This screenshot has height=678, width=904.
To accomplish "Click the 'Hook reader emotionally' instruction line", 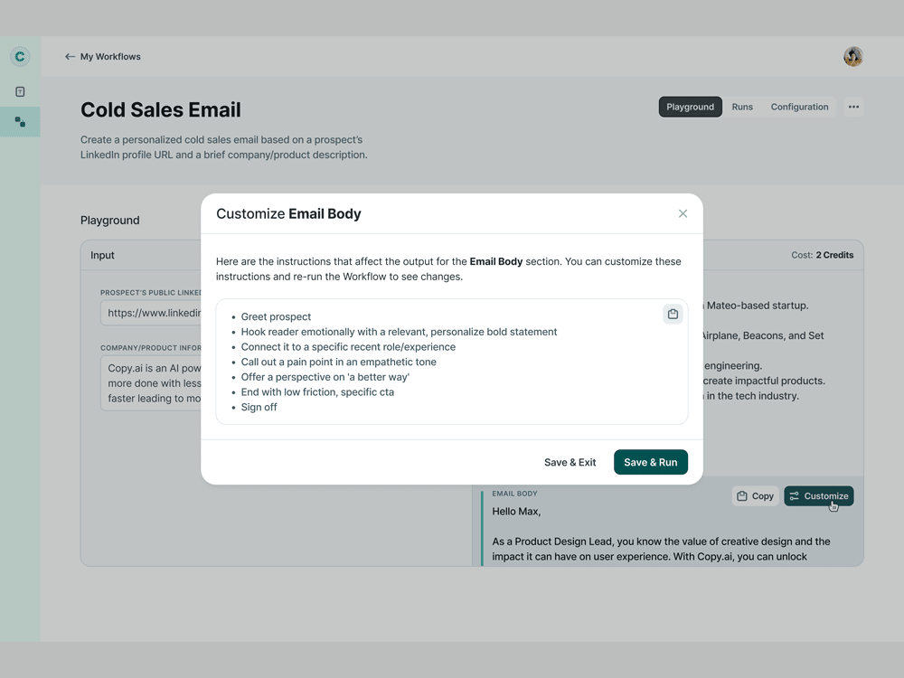I will click(399, 332).
